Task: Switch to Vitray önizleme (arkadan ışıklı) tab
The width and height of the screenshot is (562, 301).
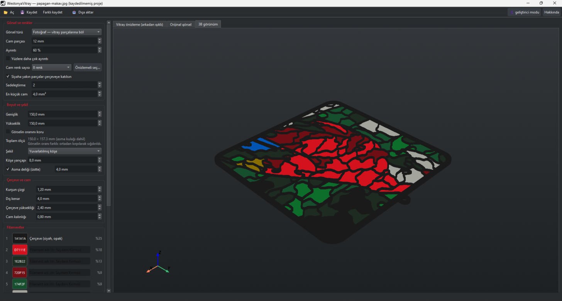Action: click(x=140, y=24)
